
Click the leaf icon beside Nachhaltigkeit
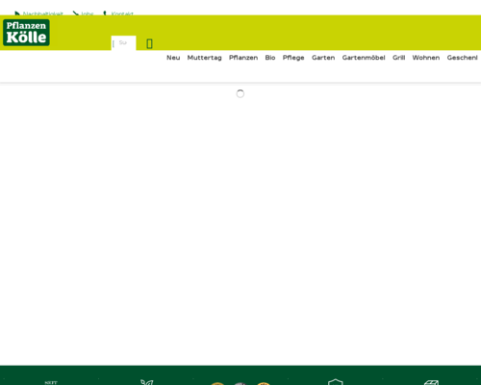tap(17, 13)
